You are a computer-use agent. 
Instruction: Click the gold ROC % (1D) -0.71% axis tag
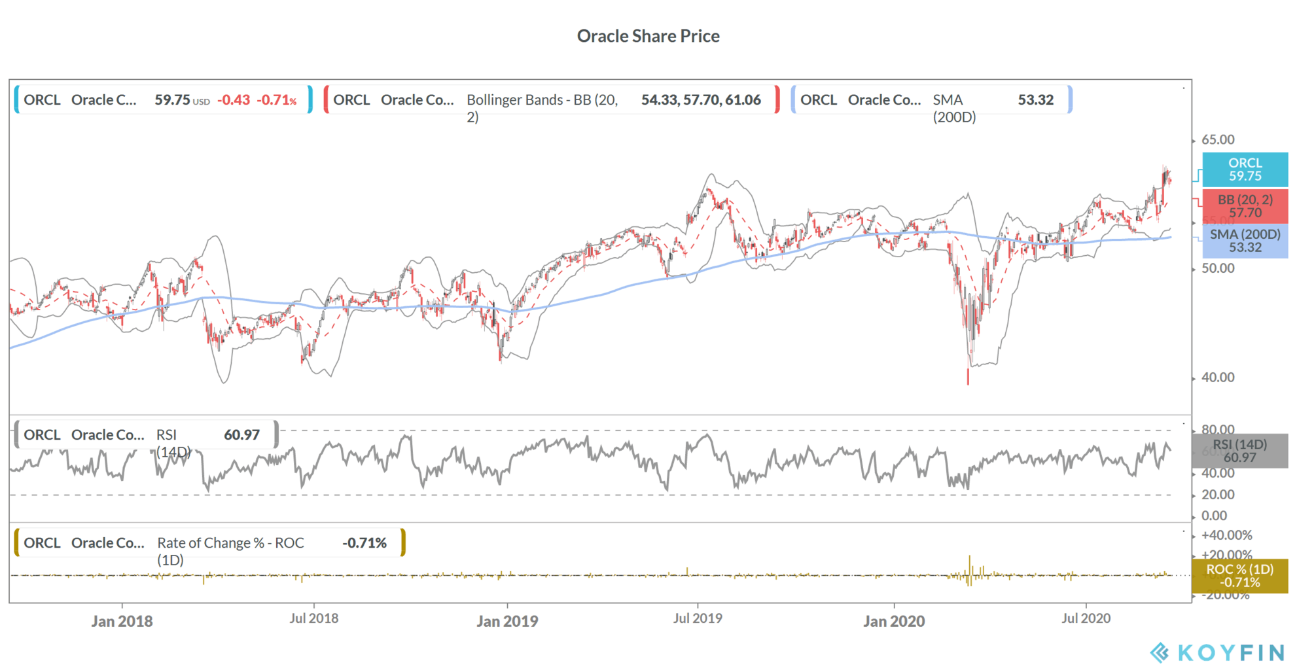click(x=1239, y=576)
